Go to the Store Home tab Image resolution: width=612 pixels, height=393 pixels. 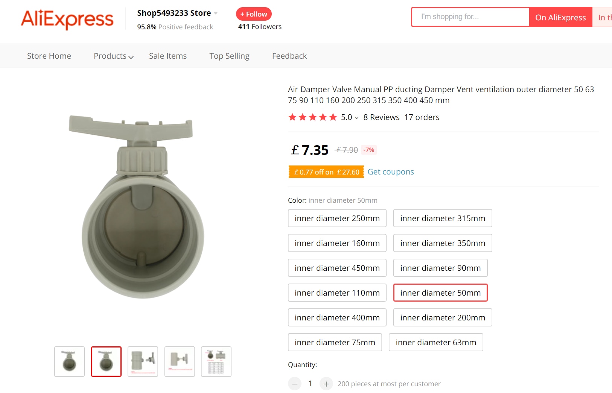coord(49,56)
